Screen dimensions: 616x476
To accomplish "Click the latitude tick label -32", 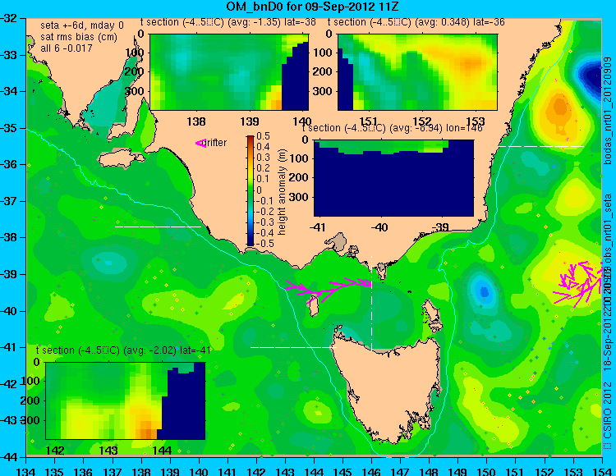I will click(9, 18).
